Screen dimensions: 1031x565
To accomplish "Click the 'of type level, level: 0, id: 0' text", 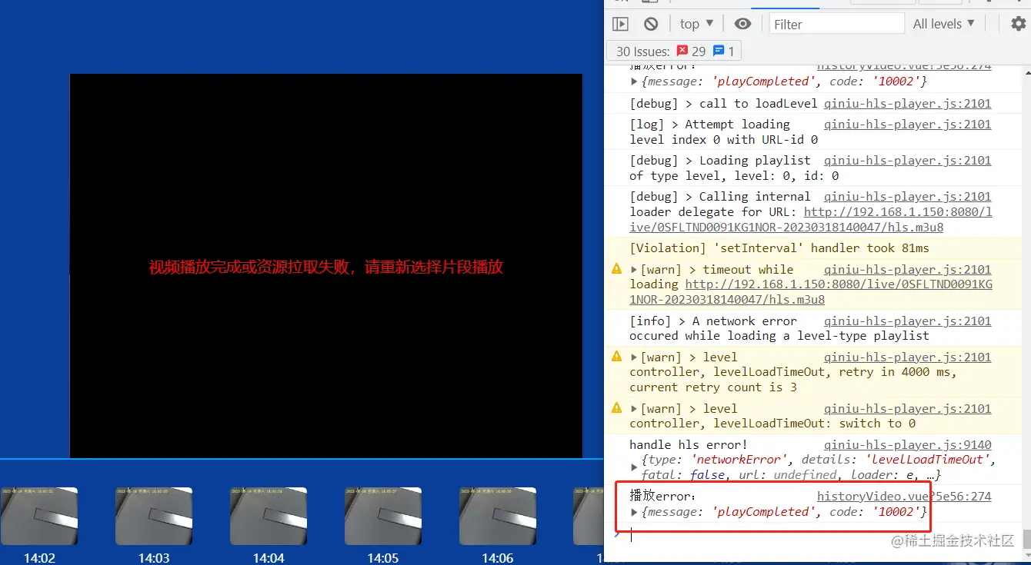I will pyautogui.click(x=734, y=176).
